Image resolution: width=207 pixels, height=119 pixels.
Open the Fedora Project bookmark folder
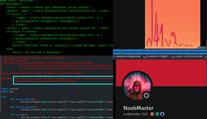pos(156,56)
